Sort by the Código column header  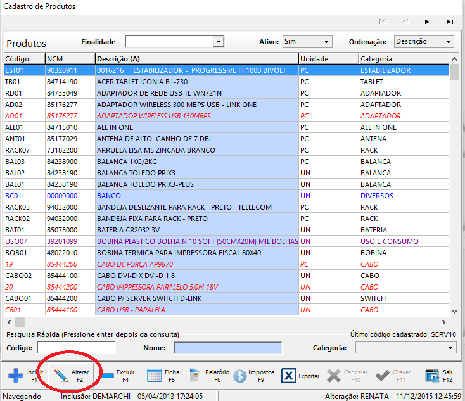[24, 59]
